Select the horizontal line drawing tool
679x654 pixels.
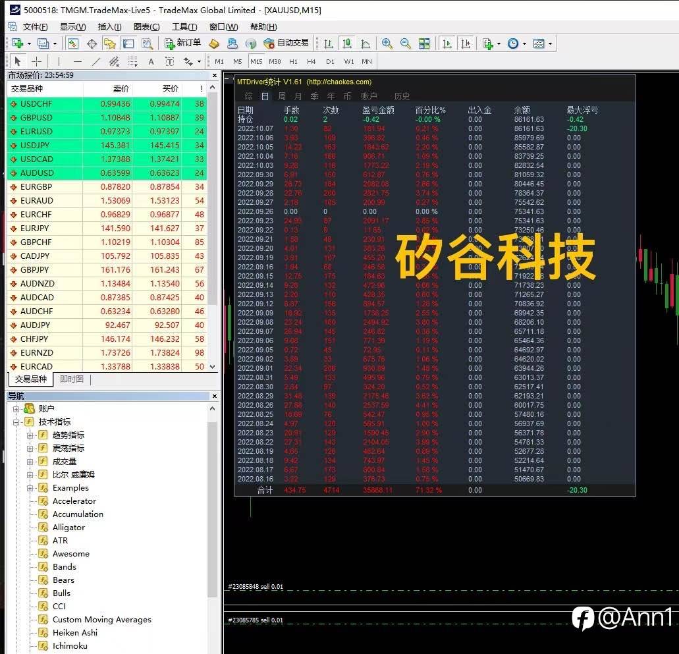coord(78,61)
